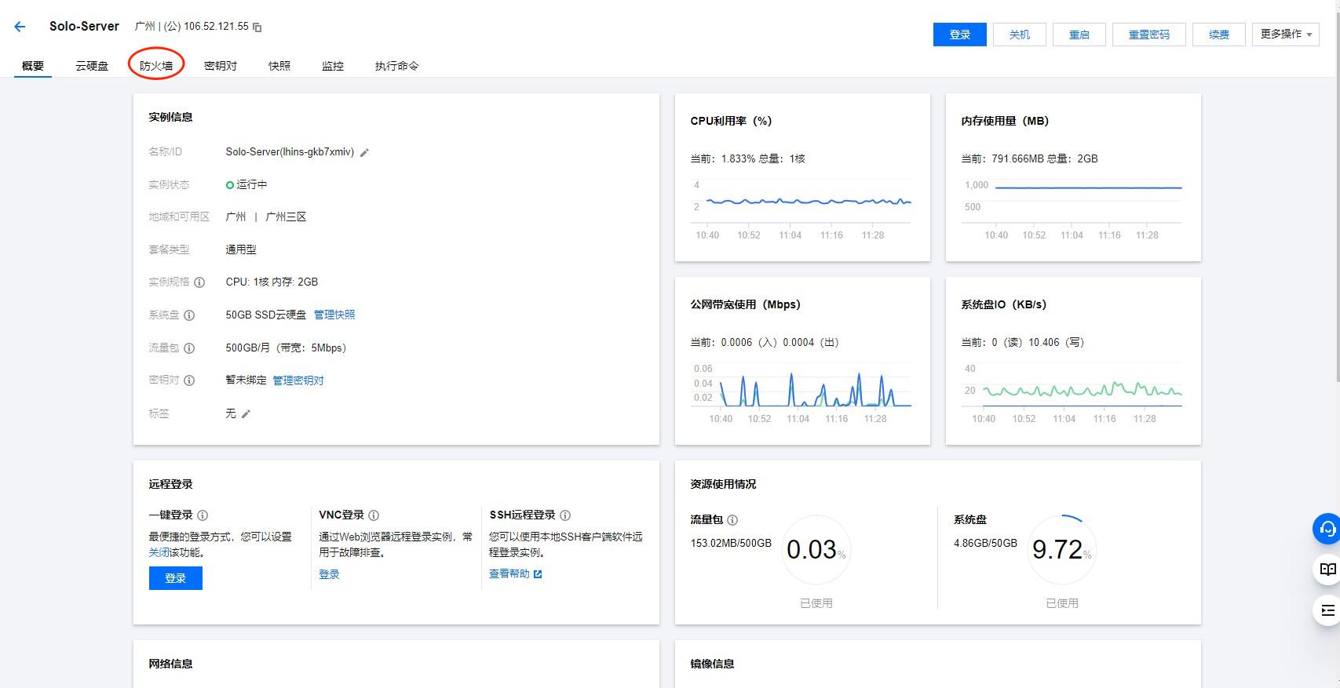
Task: Click the 4.86GB/50GB value
Action: [985, 544]
